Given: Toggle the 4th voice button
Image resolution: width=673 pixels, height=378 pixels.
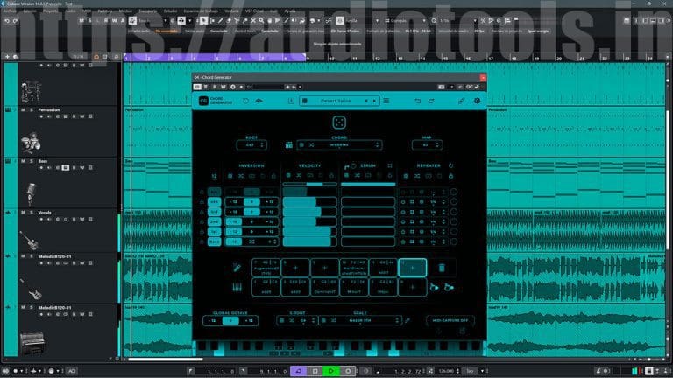Looking at the screenshot, I should 214,201.
